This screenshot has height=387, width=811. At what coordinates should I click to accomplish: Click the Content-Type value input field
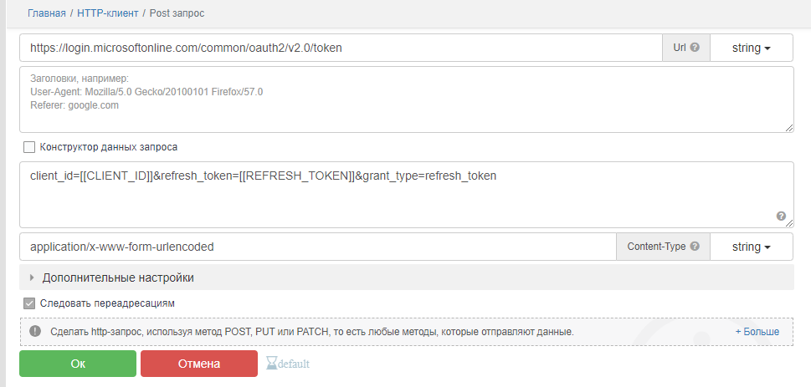click(x=318, y=247)
